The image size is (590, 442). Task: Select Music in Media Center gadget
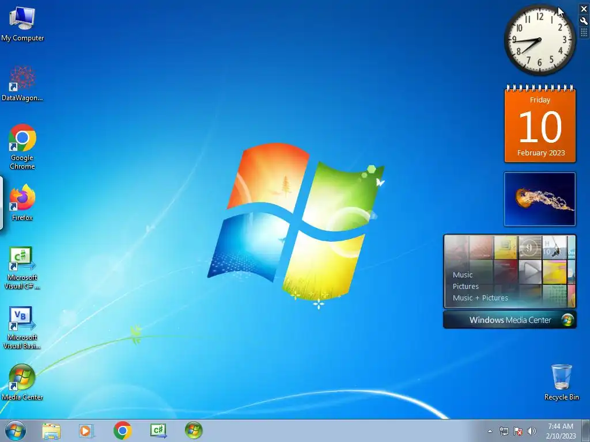(463, 275)
